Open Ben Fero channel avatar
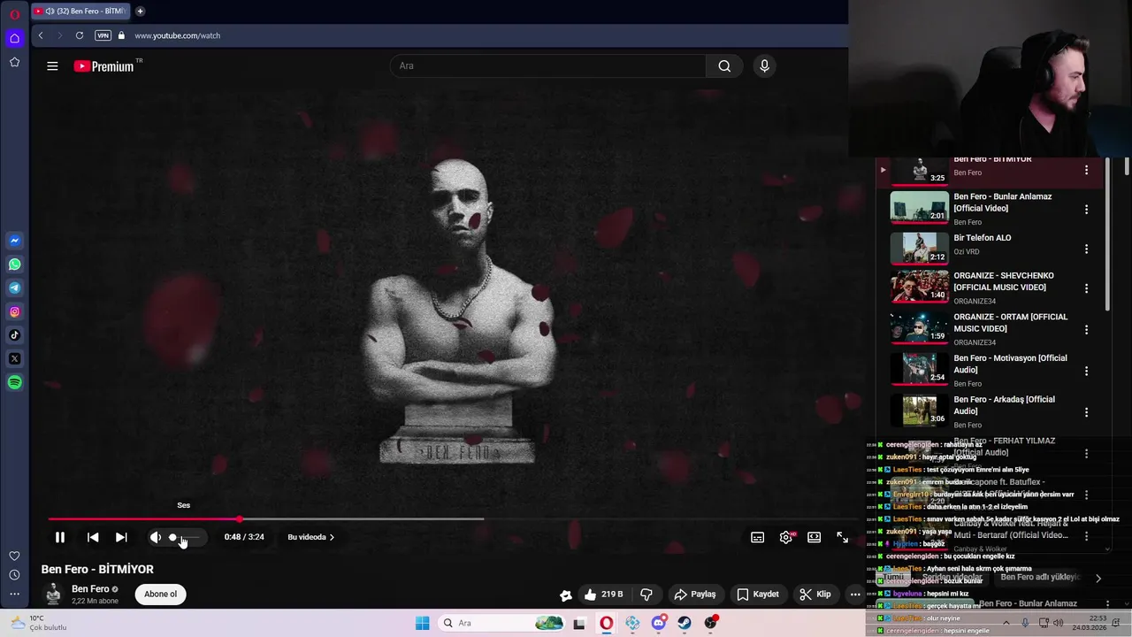 pyautogui.click(x=54, y=594)
